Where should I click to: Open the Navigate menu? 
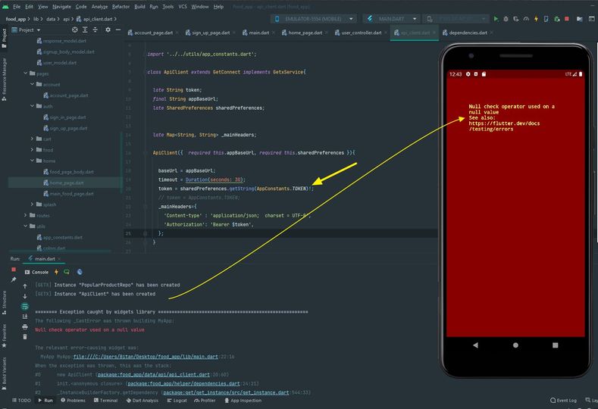pos(62,7)
